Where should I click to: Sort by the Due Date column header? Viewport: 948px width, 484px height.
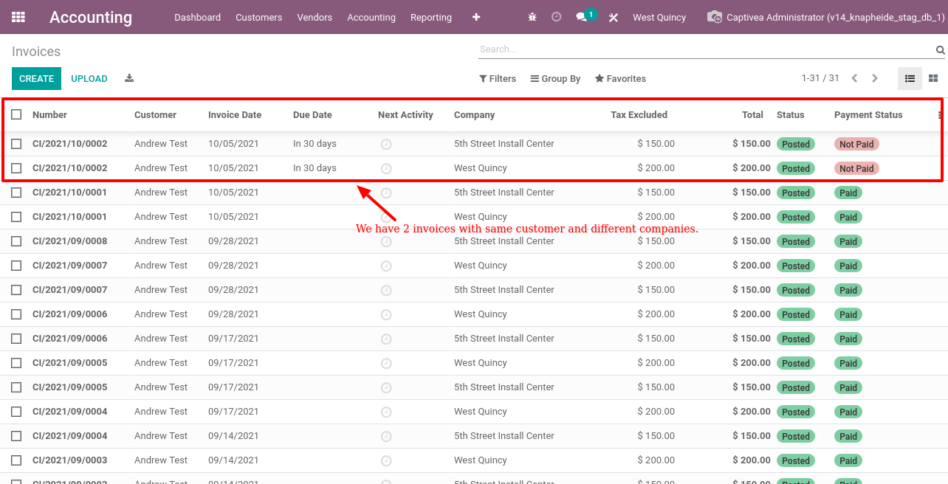tap(312, 115)
